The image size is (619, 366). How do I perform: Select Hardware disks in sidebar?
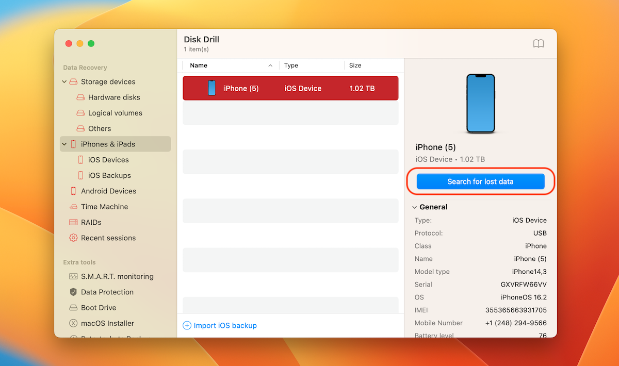pyautogui.click(x=113, y=97)
